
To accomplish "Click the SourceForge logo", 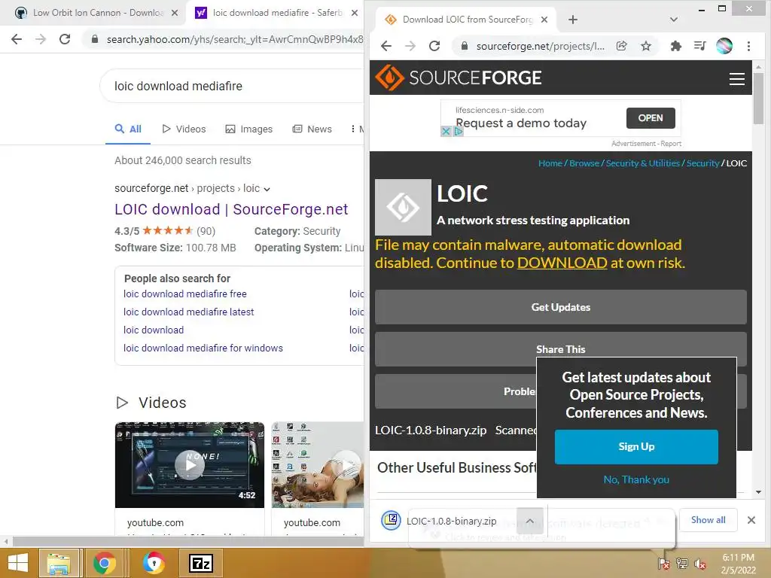I will click(x=459, y=78).
